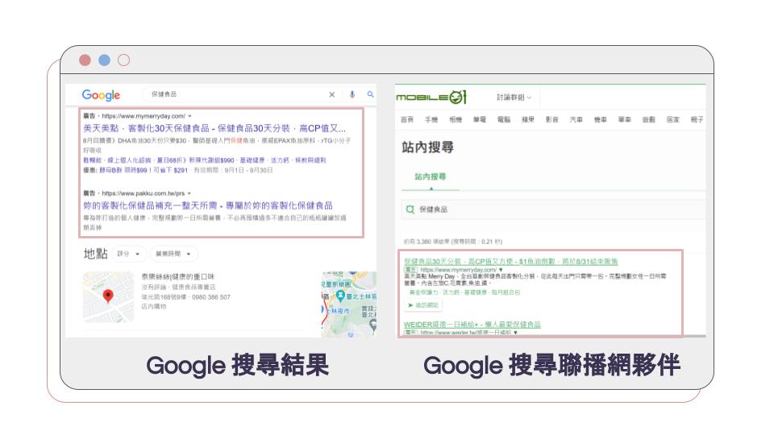Screen dimensions: 774x435
Task: Expand the mymerryday.com ad URL arrow
Action: tap(189, 116)
